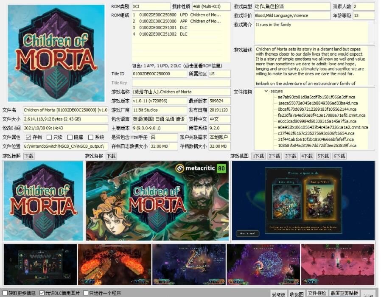Viewport: 381px width, 297px height.
Task: Click the 获取更 button at bottom
Action: coord(278,294)
